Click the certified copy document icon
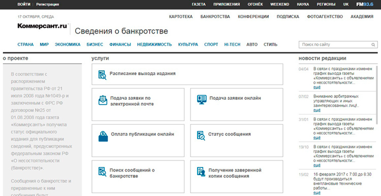This screenshot has width=381, height=196. (x=201, y=172)
